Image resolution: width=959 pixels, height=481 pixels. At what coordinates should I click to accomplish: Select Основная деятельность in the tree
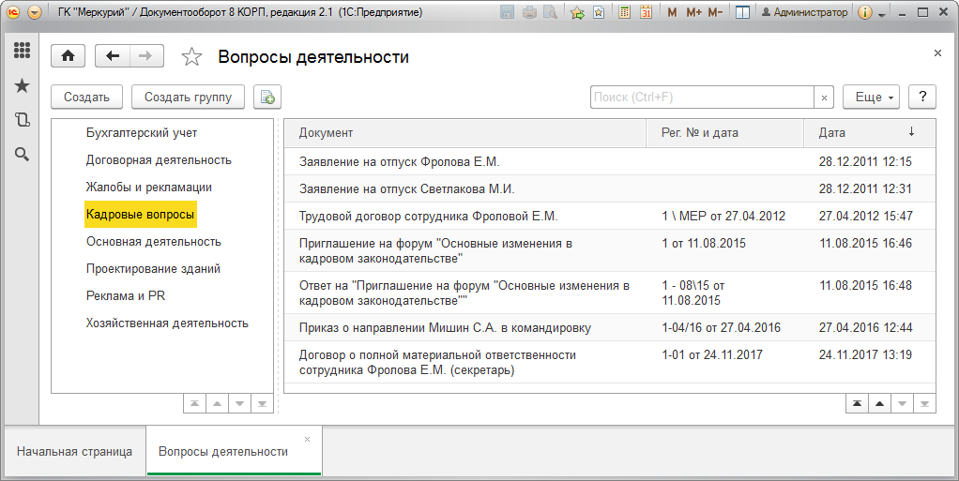coord(154,241)
